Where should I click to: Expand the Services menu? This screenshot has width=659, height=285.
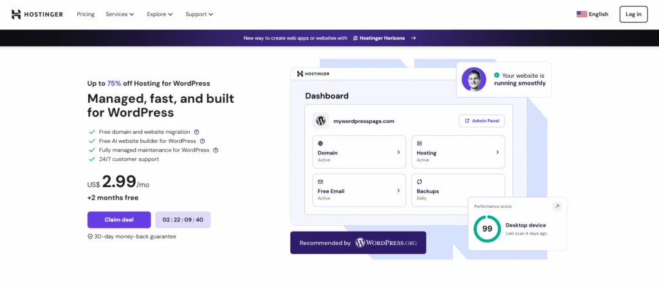120,14
